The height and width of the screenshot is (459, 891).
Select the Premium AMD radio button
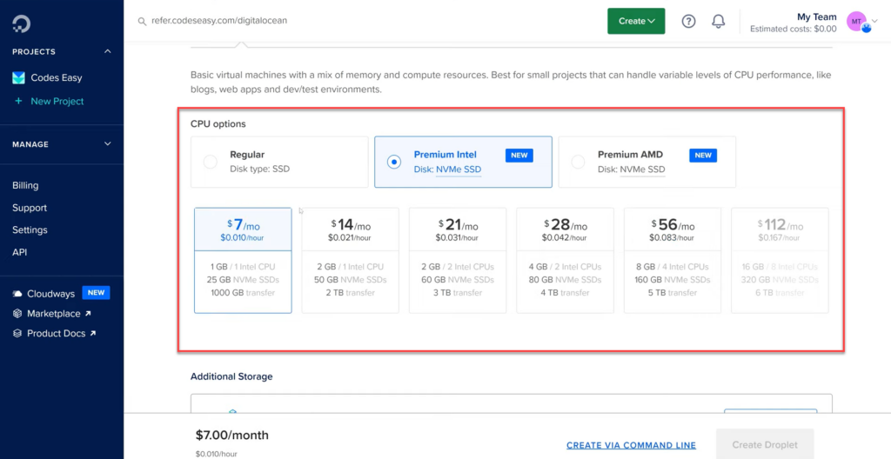tap(578, 162)
